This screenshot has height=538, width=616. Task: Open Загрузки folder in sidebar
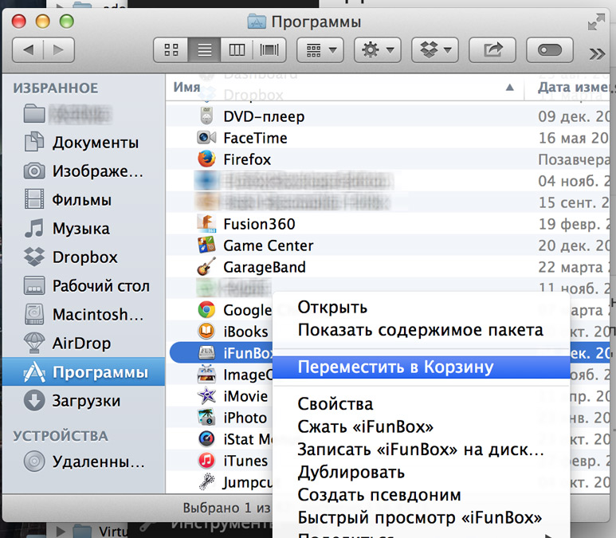86,401
